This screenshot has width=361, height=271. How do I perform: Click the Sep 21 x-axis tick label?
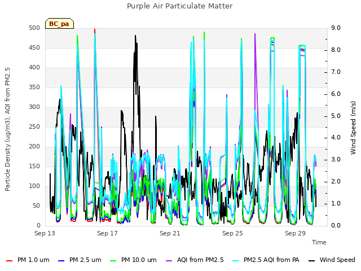pyautogui.click(x=170, y=233)
